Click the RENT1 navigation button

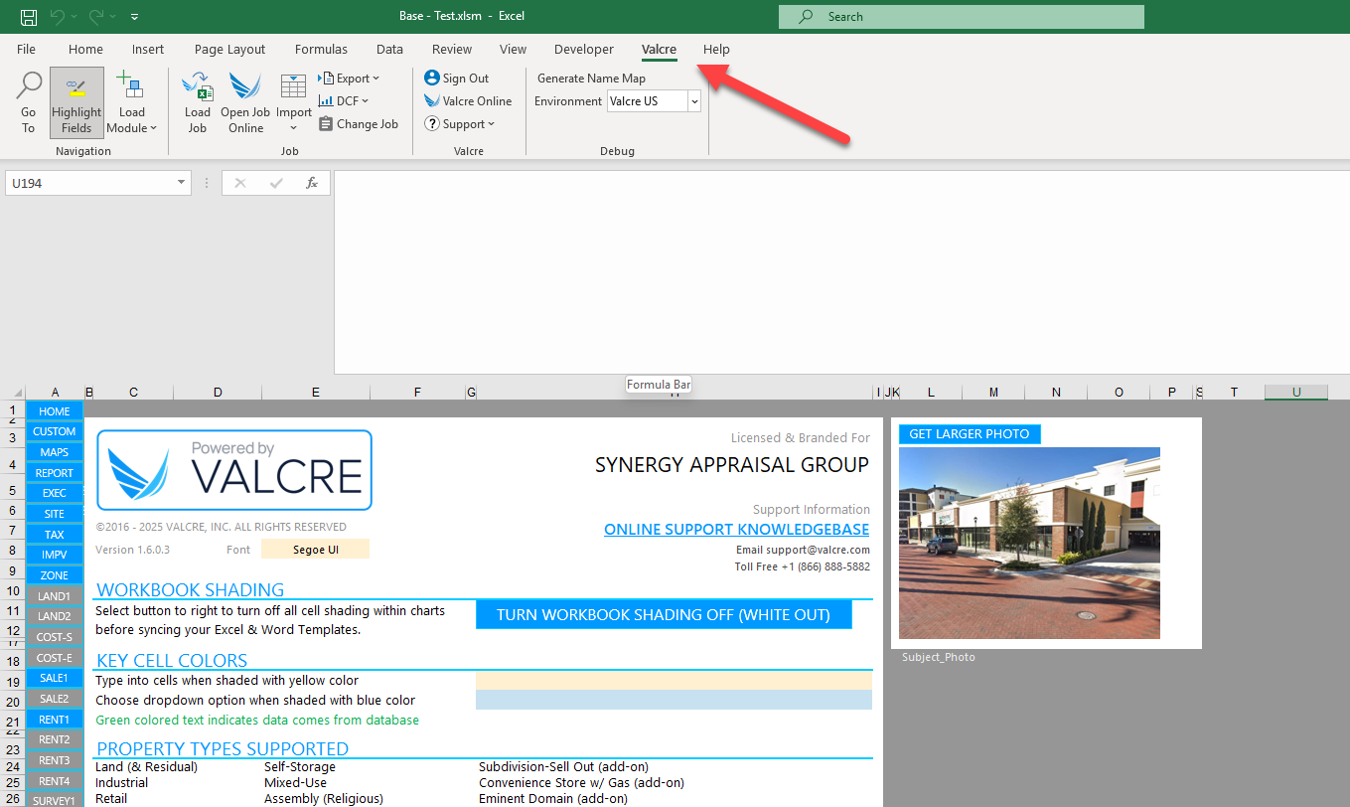tap(55, 719)
